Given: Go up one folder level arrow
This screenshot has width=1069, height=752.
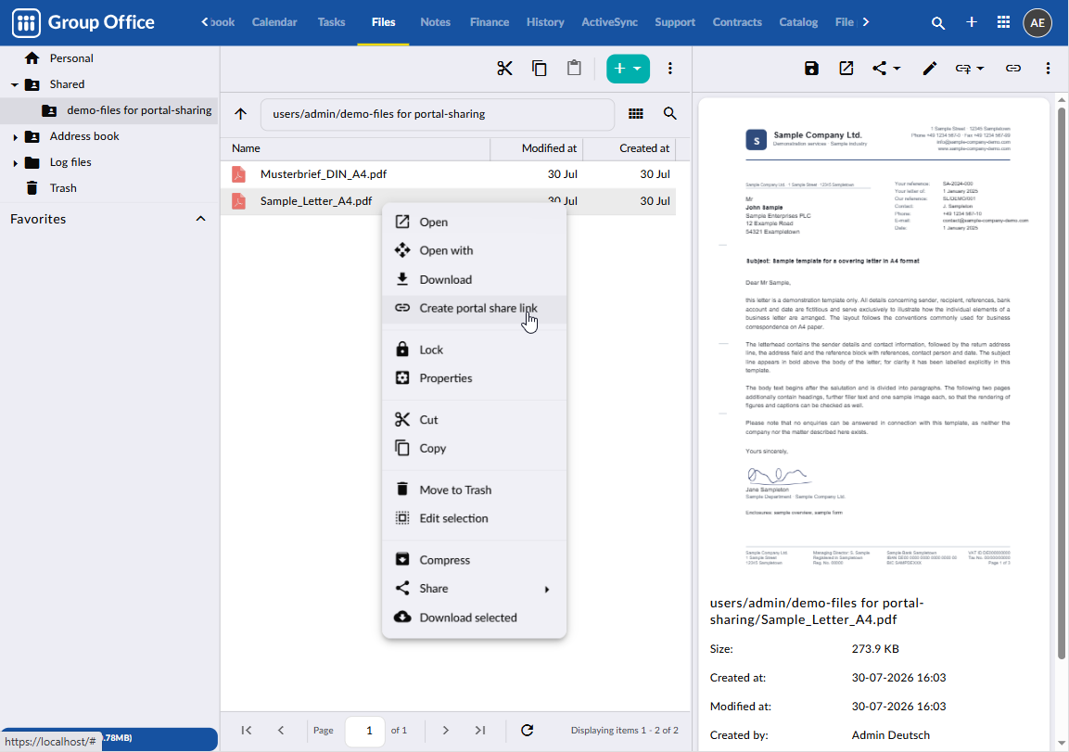Looking at the screenshot, I should [241, 114].
